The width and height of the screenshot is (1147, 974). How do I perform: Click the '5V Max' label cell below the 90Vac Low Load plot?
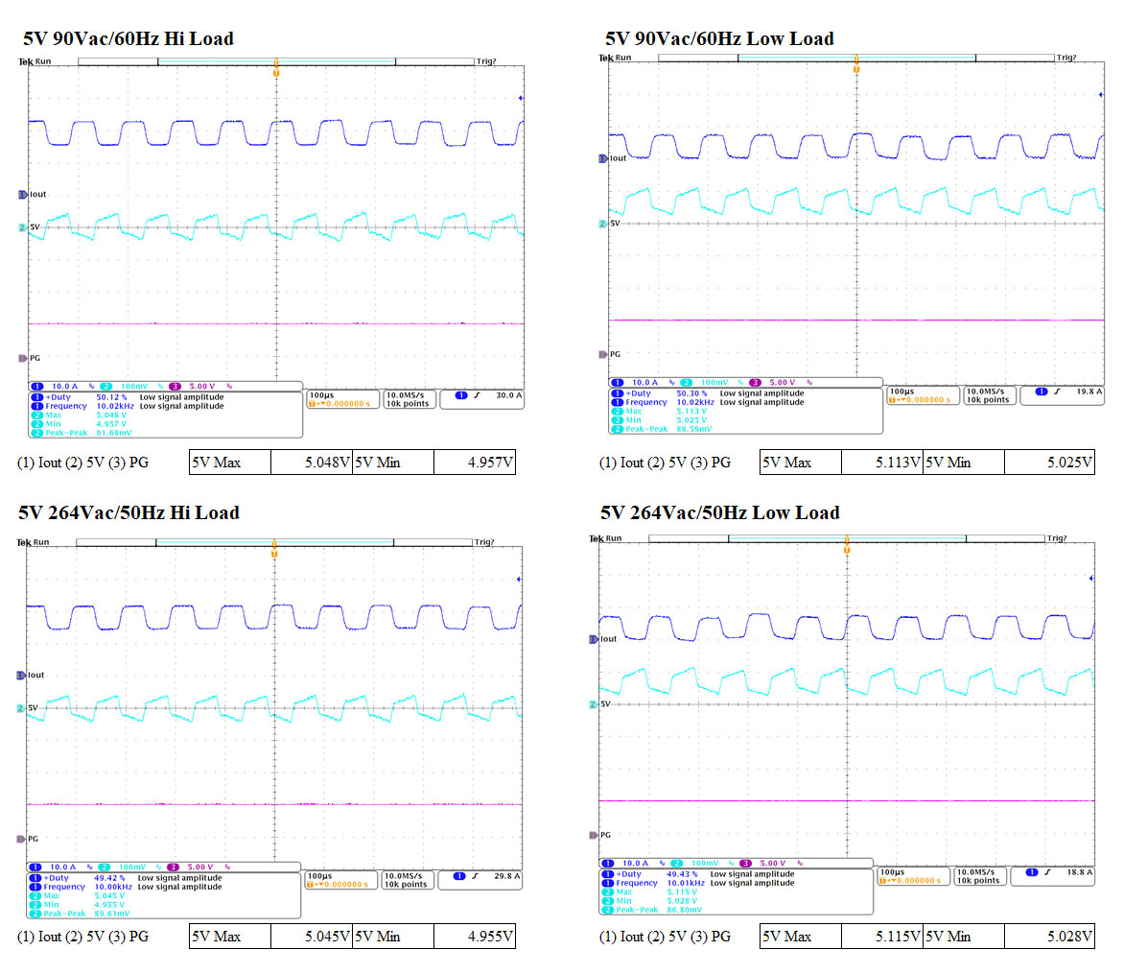click(801, 463)
